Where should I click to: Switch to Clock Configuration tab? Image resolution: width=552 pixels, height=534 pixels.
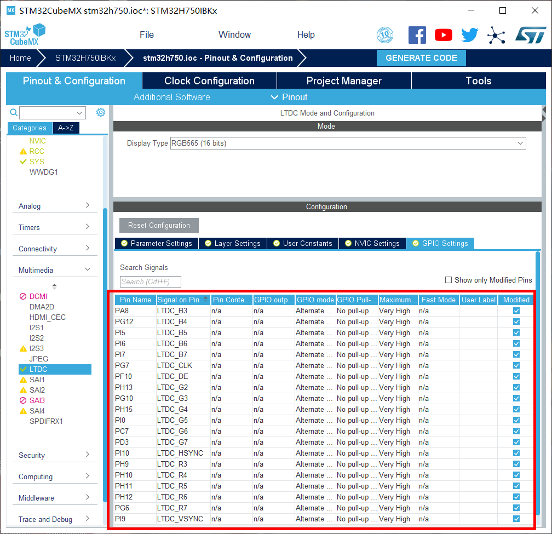click(x=209, y=81)
